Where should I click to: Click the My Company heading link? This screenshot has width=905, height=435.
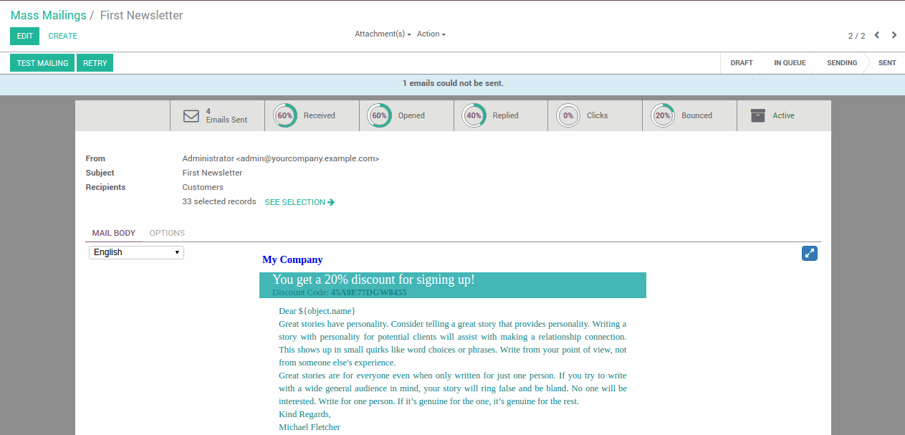292,259
